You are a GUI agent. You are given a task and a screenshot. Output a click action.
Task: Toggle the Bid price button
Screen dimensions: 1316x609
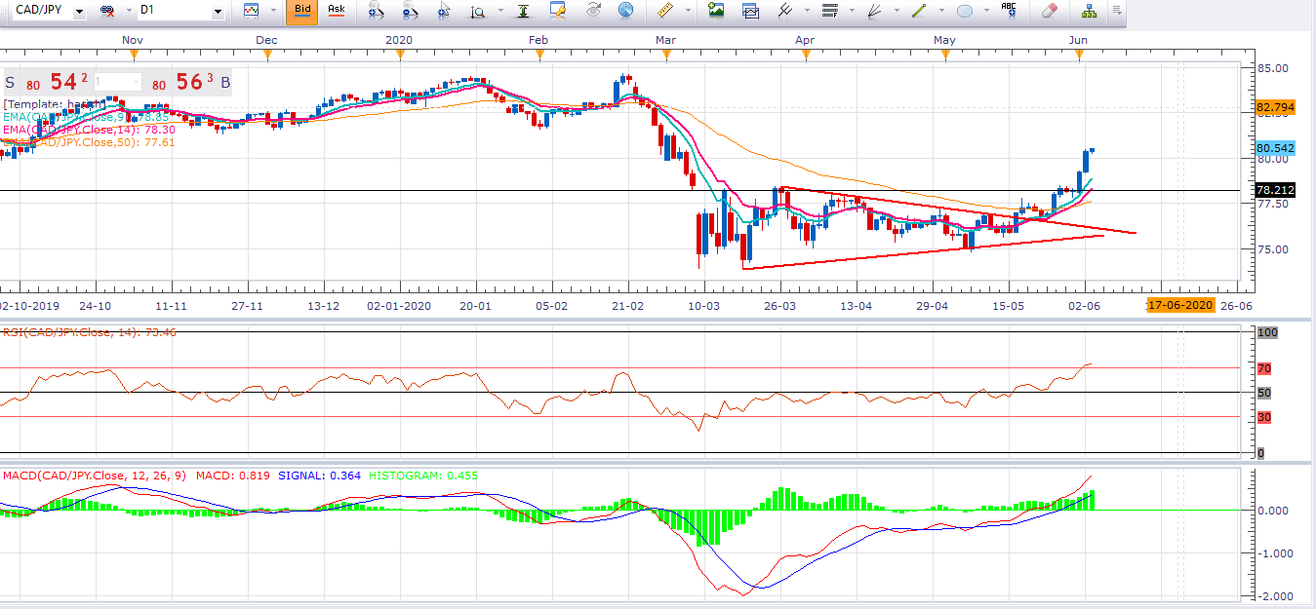click(302, 12)
